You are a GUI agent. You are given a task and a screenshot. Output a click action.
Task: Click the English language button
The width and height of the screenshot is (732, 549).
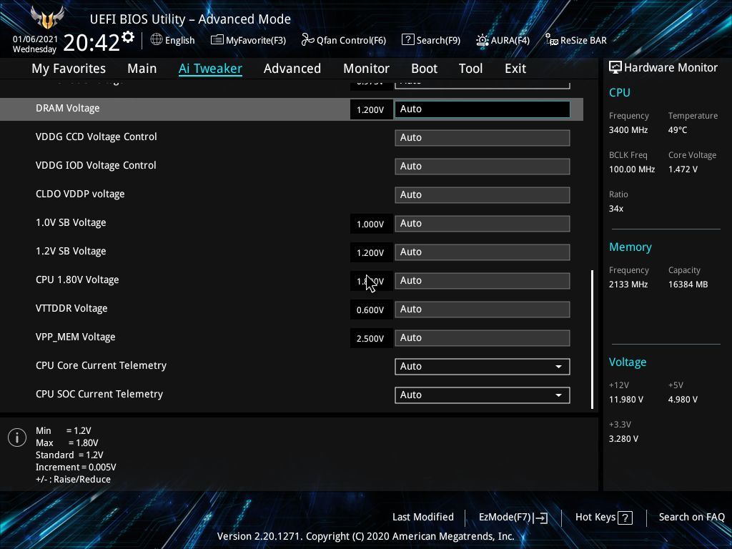coord(172,40)
